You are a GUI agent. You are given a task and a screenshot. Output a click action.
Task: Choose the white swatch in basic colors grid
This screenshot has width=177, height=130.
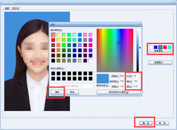(91, 61)
